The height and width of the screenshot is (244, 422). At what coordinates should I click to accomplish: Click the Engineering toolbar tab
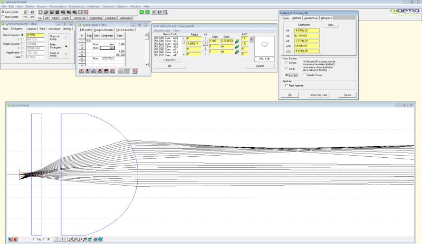pyautogui.click(x=95, y=18)
